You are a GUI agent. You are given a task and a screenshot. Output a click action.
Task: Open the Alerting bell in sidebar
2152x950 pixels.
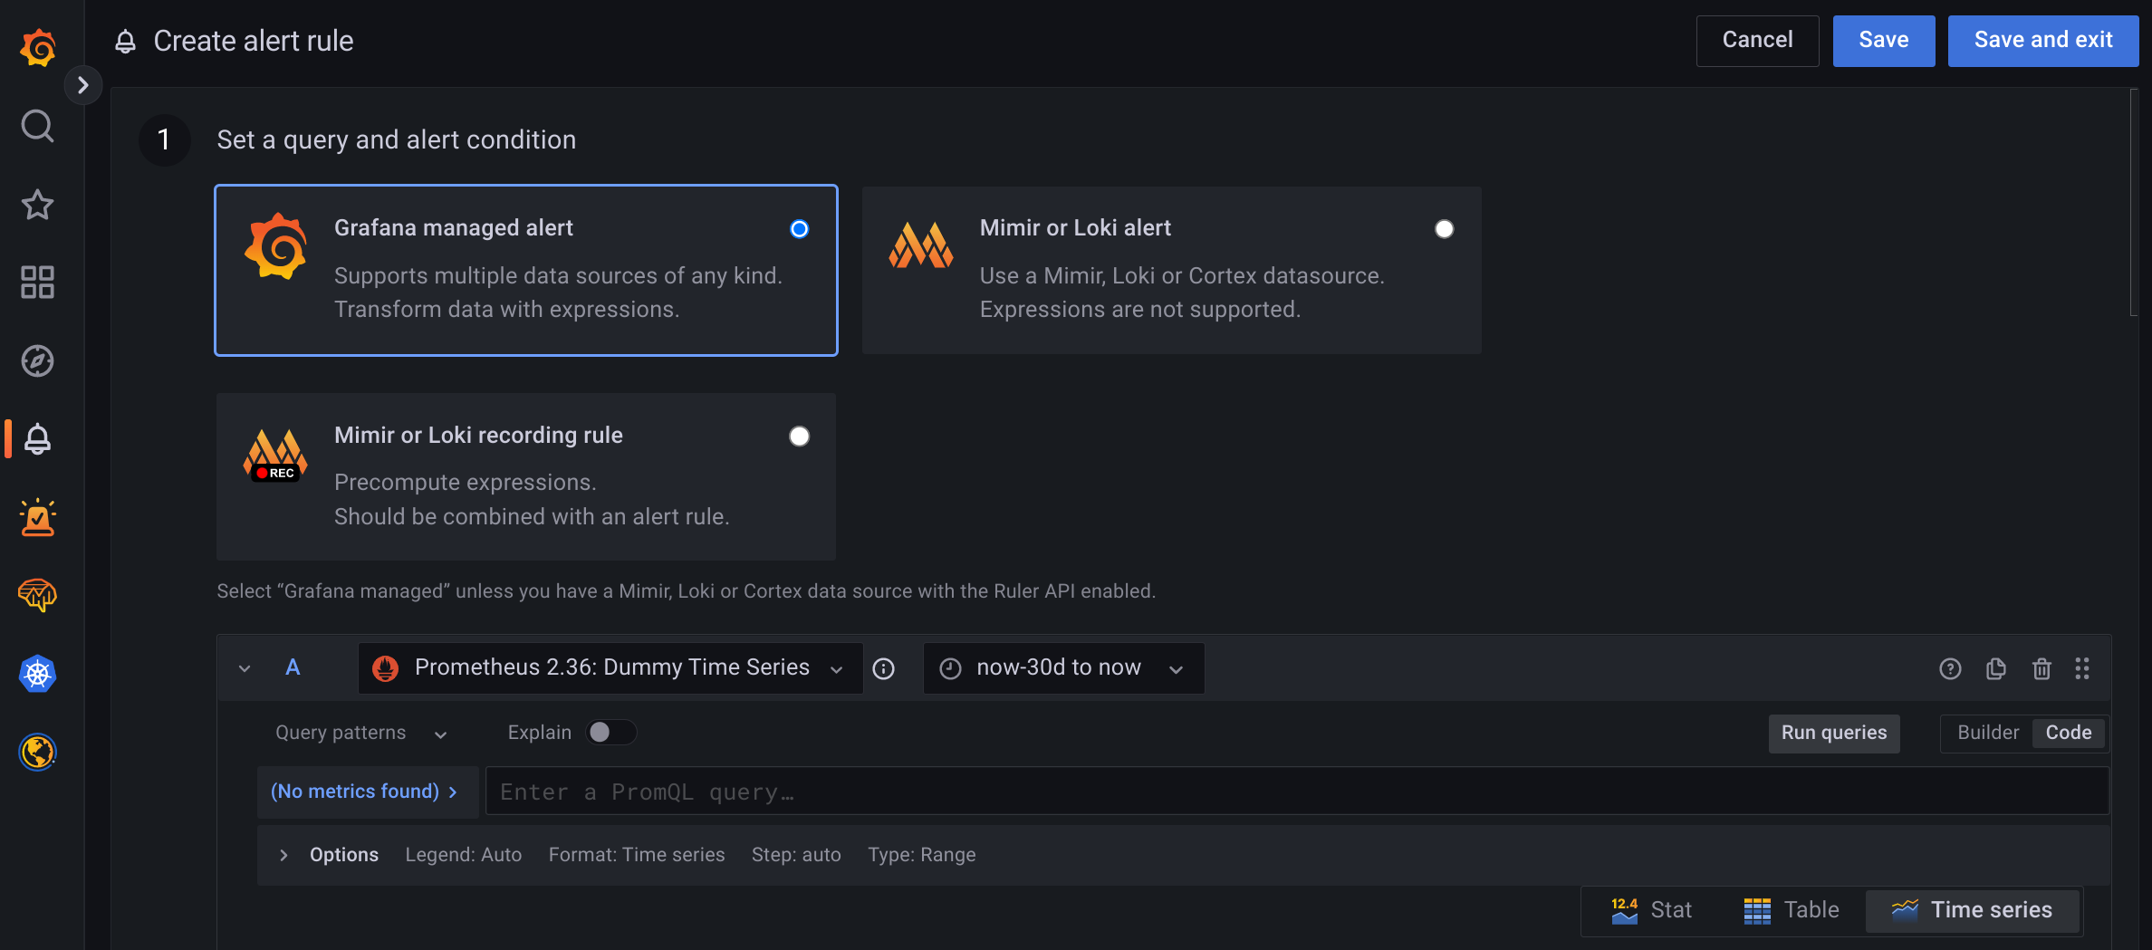click(37, 439)
